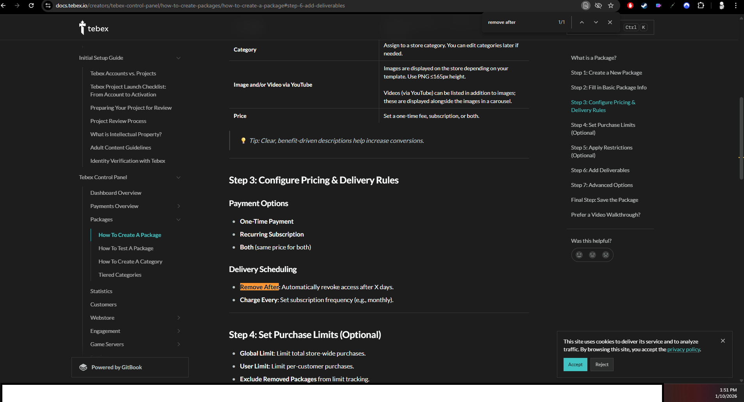Viewport: 744px width, 402px height.
Task: Jump to previous find result
Action: click(582, 22)
